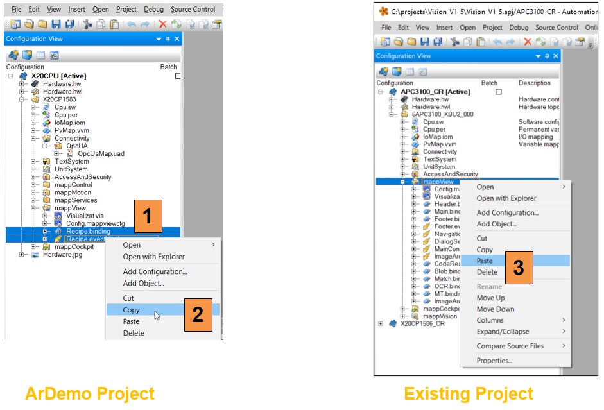The image size is (604, 410).
Task: Select the Hardware.jpg item in the X20CPU tree
Action: point(62,255)
